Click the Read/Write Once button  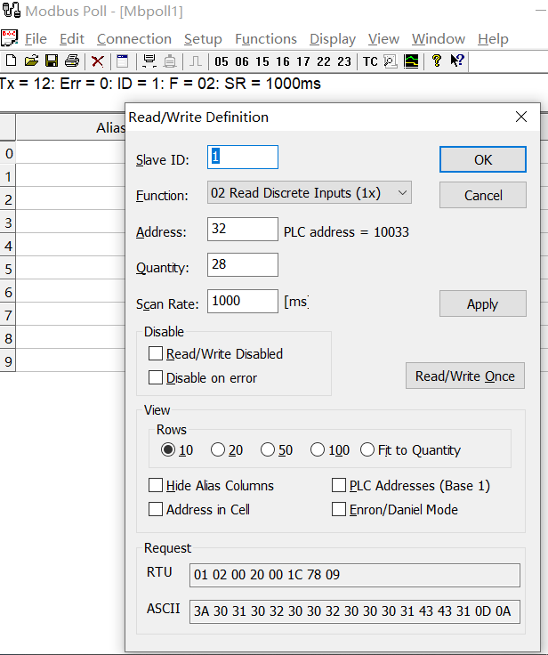(x=465, y=376)
